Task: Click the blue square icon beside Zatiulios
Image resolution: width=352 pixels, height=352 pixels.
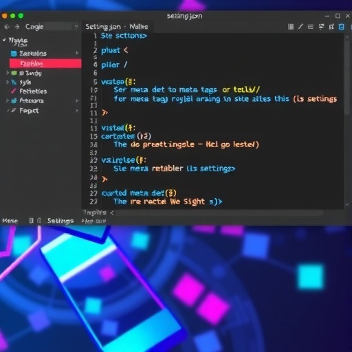Action: tap(14, 54)
